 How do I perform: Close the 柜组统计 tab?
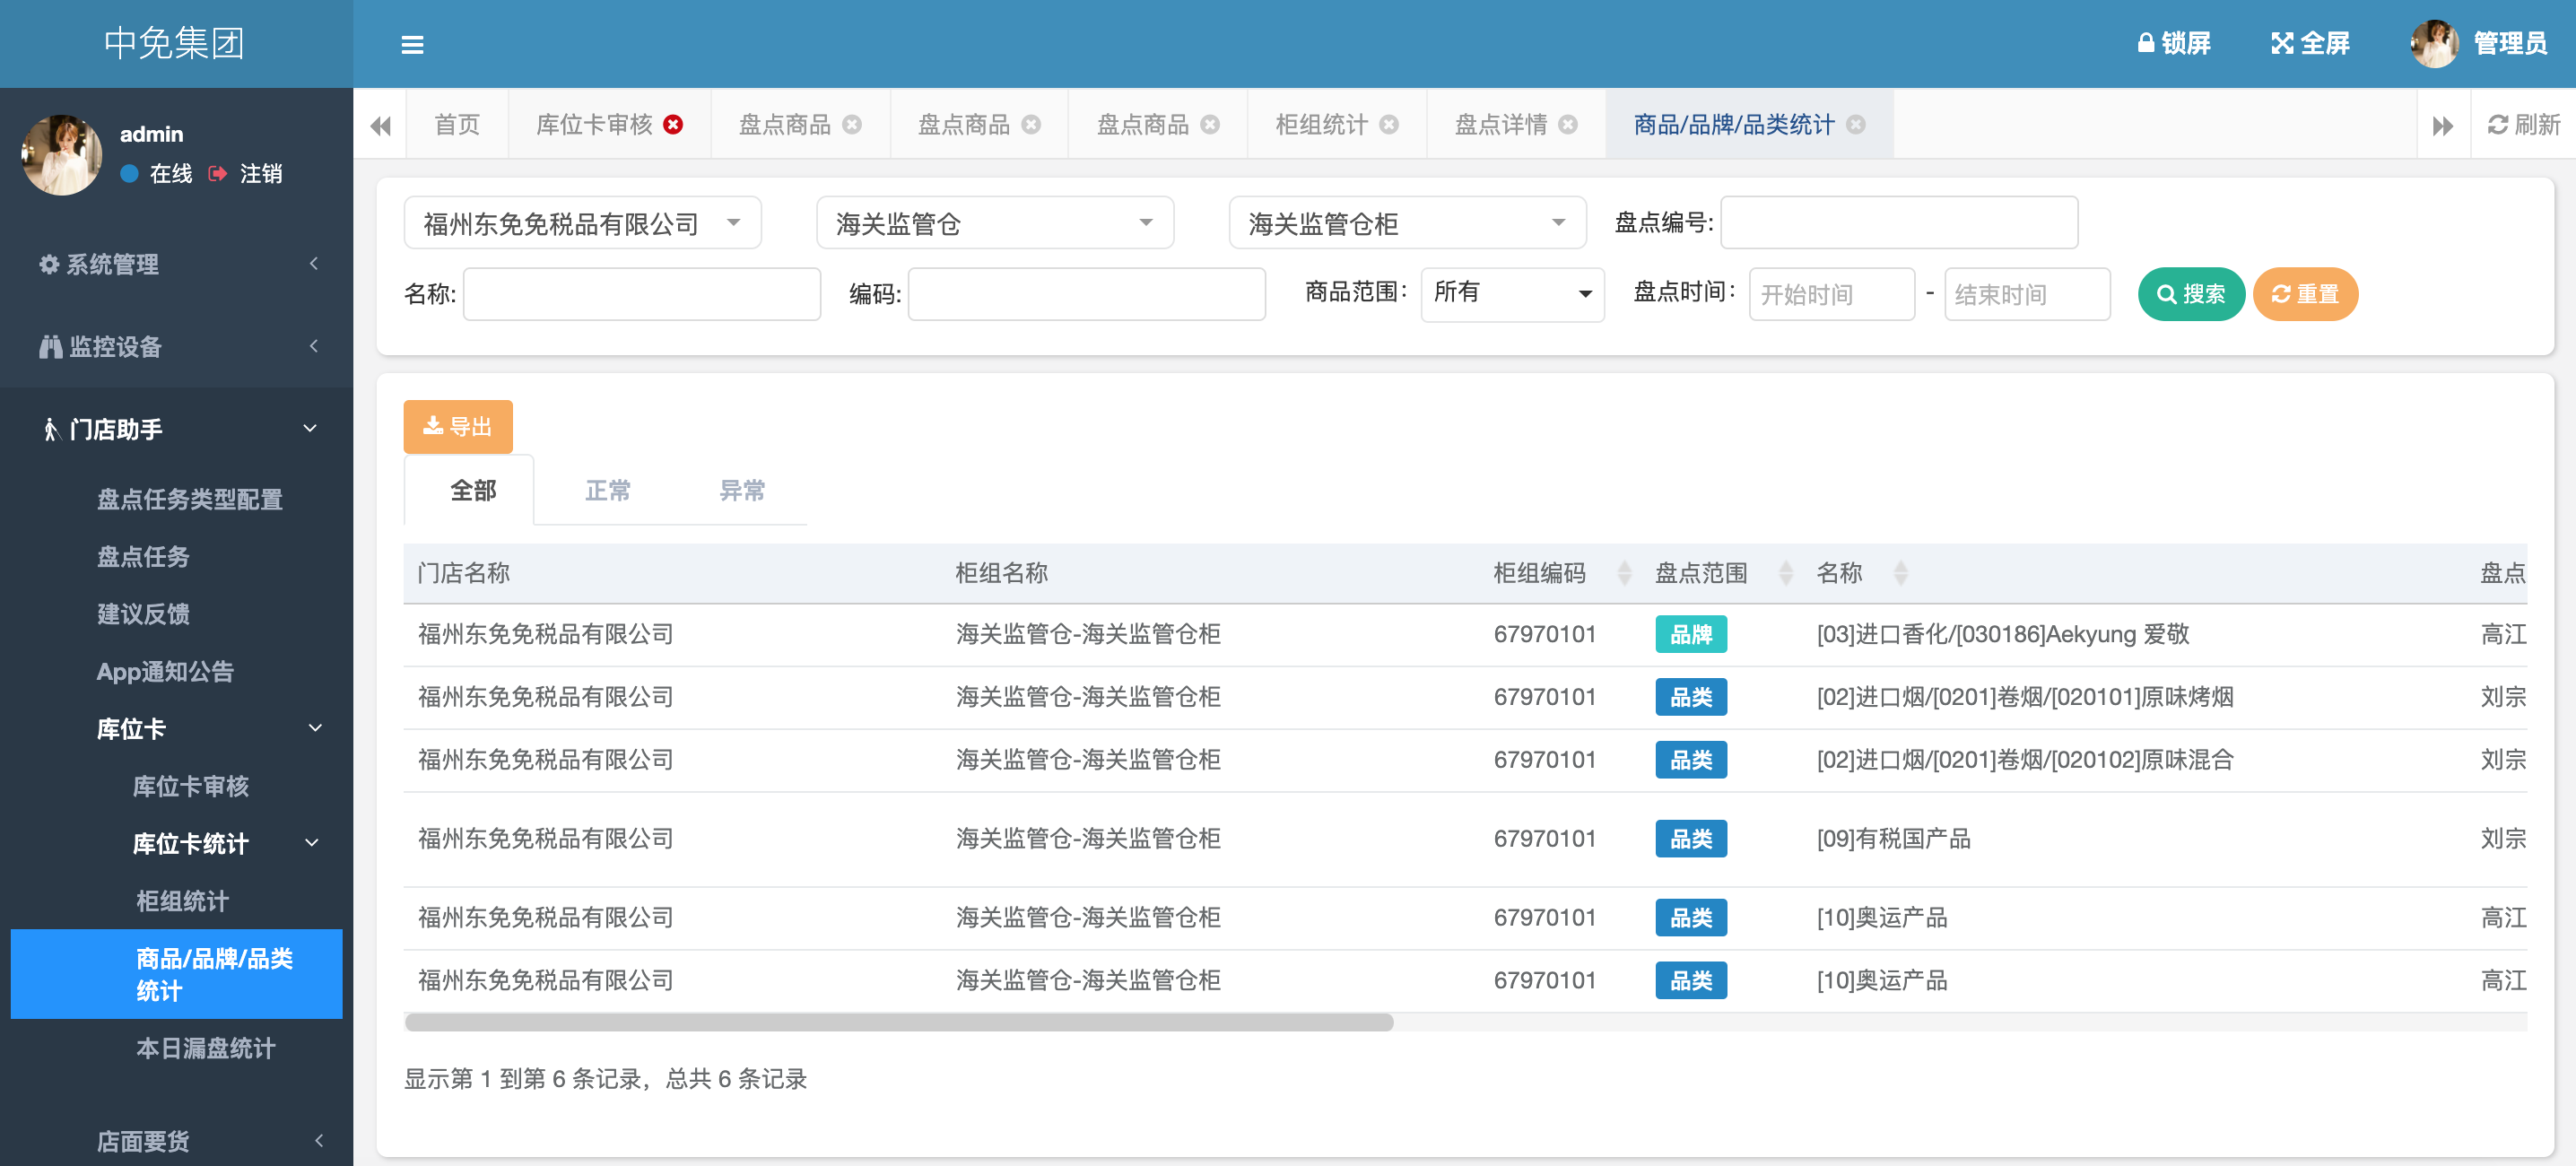1388,124
